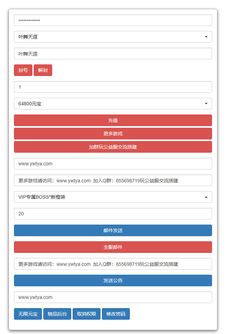Click the red 解封 button

click(43, 70)
